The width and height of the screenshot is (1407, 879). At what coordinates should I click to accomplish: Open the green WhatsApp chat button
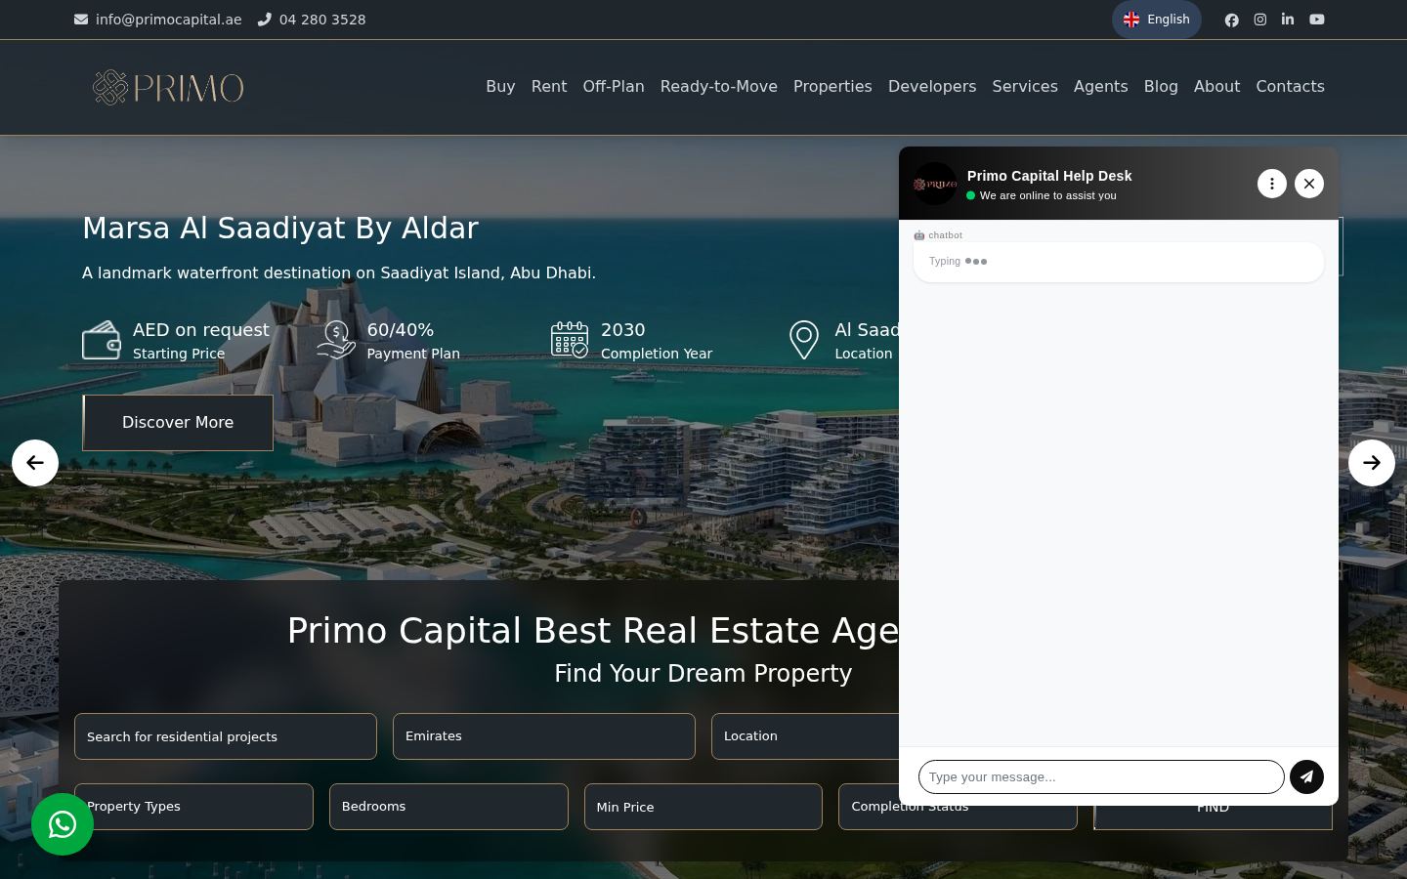click(x=63, y=824)
